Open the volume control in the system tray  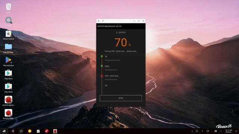point(208,131)
